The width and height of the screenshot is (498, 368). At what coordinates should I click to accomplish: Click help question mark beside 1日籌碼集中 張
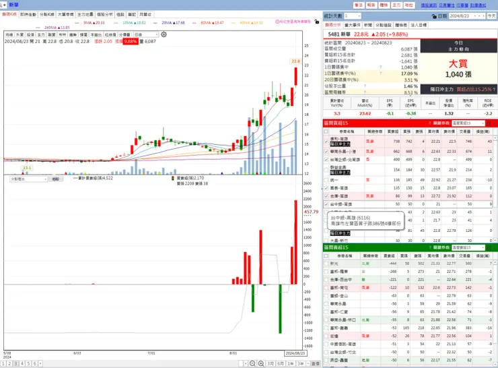coord(380,67)
